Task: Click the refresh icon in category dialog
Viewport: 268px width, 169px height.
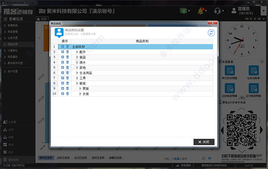Action: click(x=211, y=33)
